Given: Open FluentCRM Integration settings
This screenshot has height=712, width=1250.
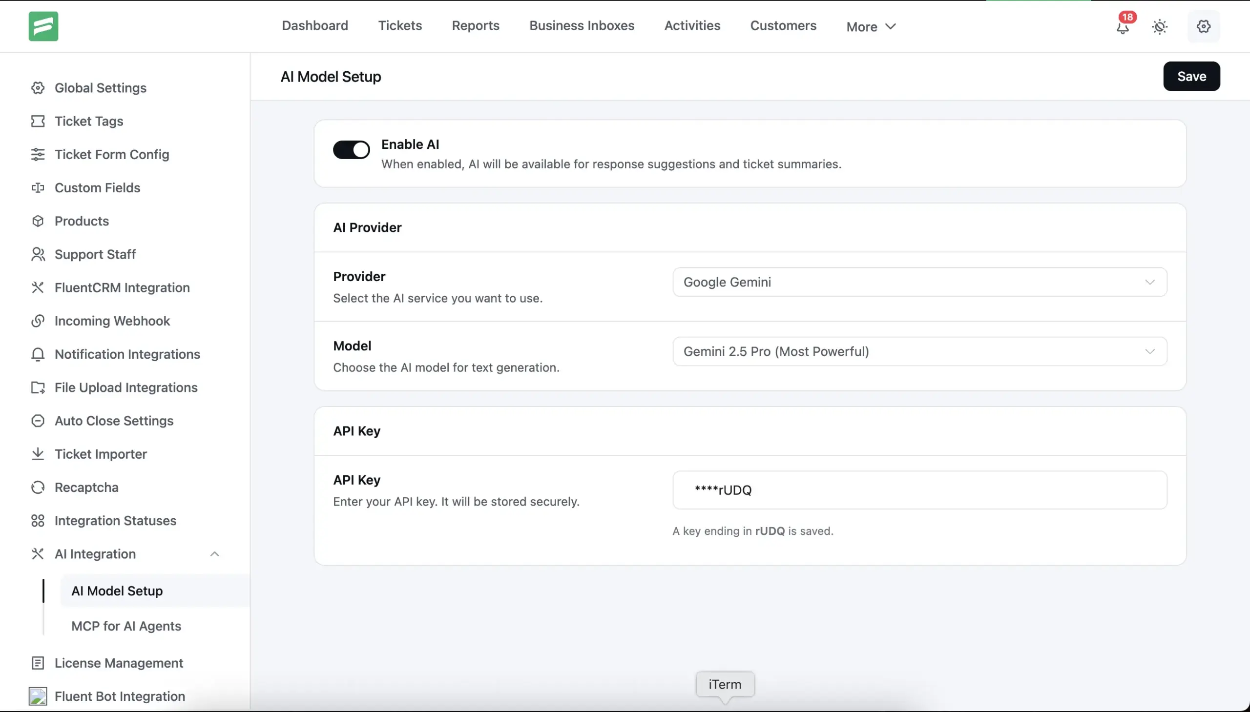Looking at the screenshot, I should pos(122,287).
